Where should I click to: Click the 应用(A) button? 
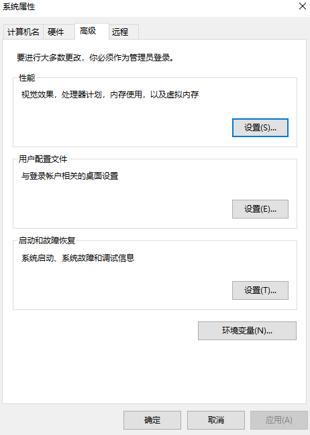pyautogui.click(x=279, y=420)
